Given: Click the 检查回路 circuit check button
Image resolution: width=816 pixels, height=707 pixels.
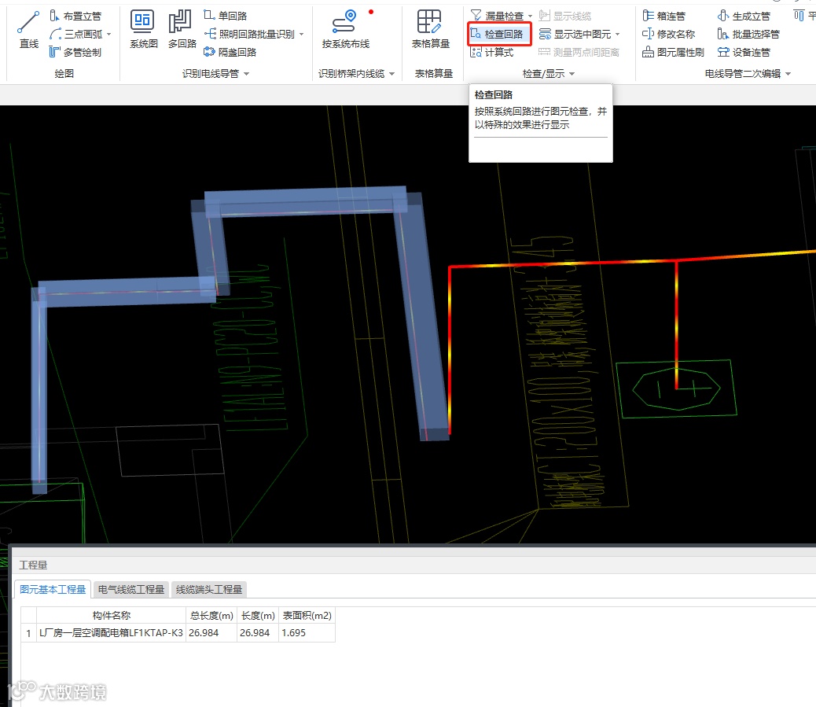Looking at the screenshot, I should coord(499,35).
